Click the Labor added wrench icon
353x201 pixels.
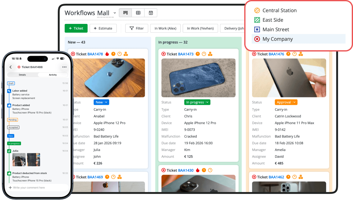click(x=9, y=91)
